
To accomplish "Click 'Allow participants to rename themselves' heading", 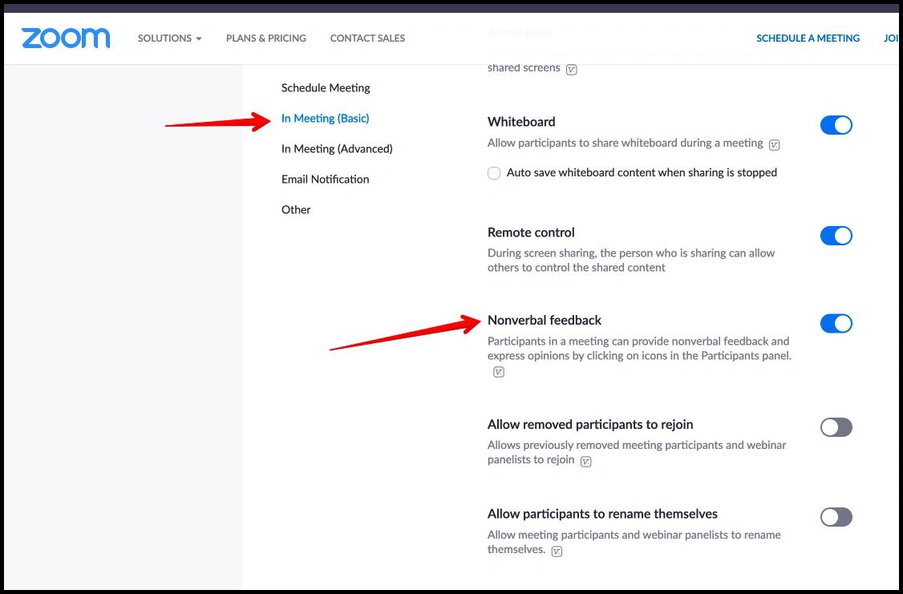I will tap(602, 514).
